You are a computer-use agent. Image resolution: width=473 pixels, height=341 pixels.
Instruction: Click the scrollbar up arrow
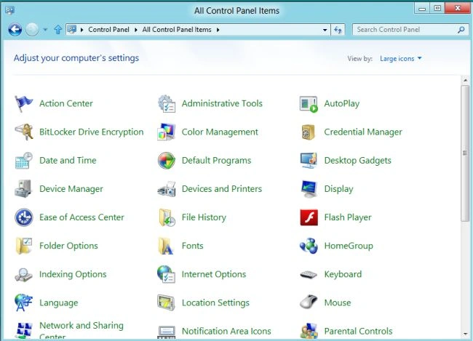click(465, 80)
